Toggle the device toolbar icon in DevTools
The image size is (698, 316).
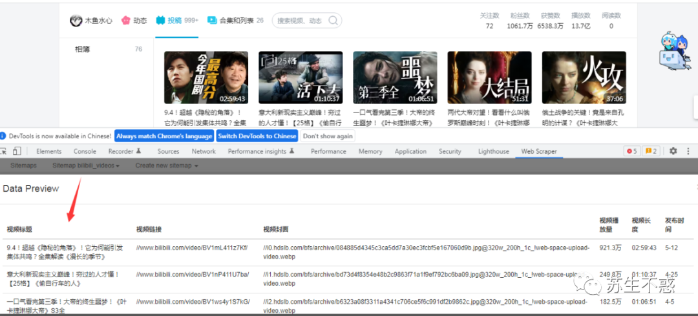pyautogui.click(x=17, y=151)
